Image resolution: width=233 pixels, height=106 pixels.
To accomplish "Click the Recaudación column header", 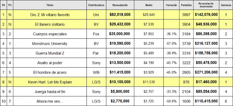I will pos(120,5).
